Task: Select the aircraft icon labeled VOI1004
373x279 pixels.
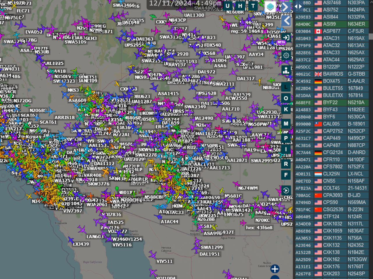Action: click(x=153, y=273)
